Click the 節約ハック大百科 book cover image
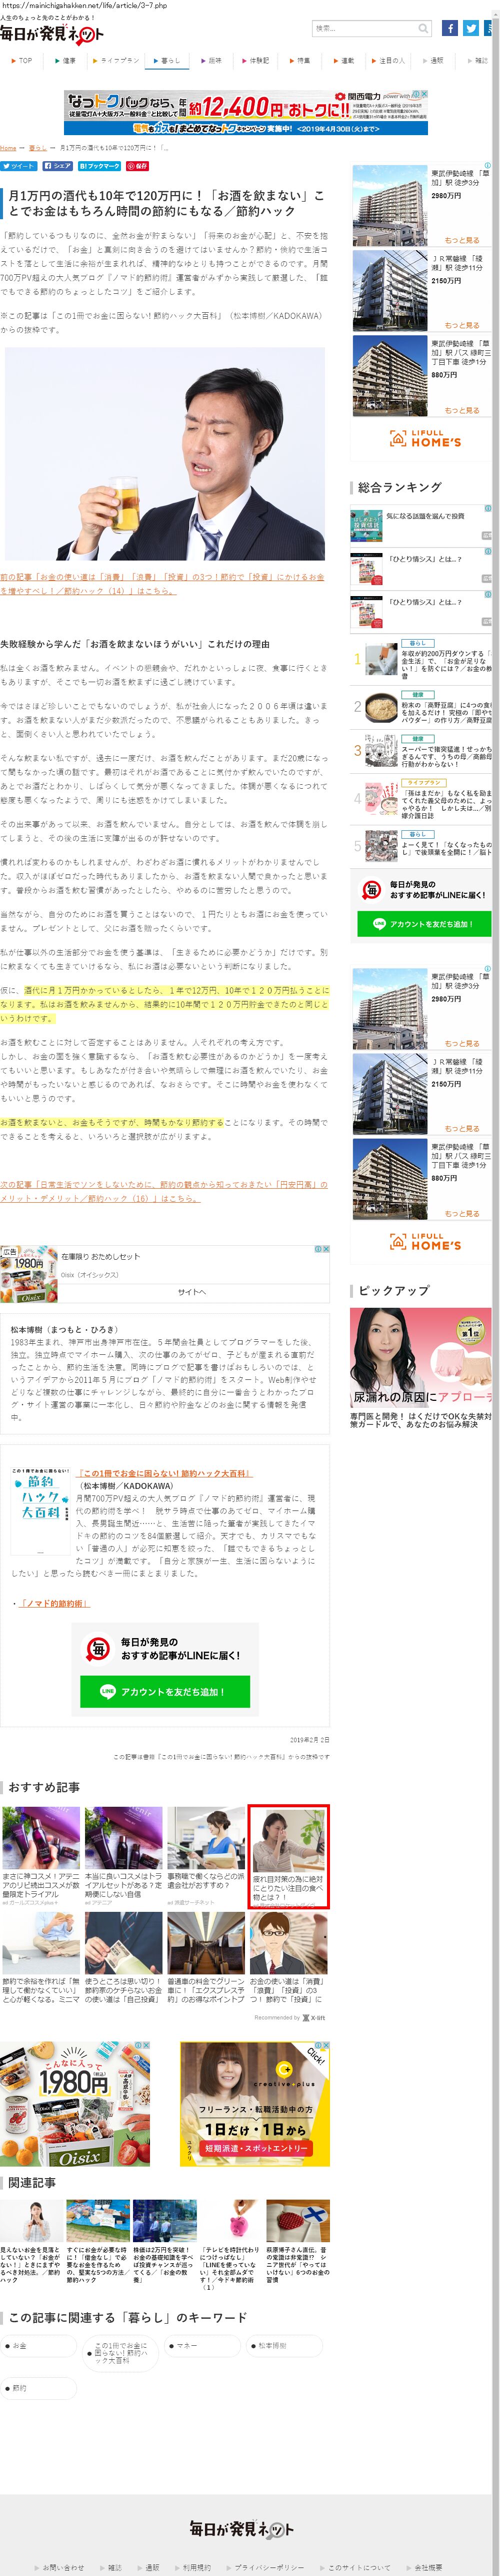The image size is (500, 2576). [40, 1510]
